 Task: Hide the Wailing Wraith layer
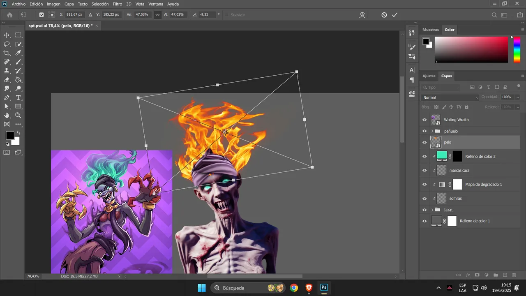[424, 120]
